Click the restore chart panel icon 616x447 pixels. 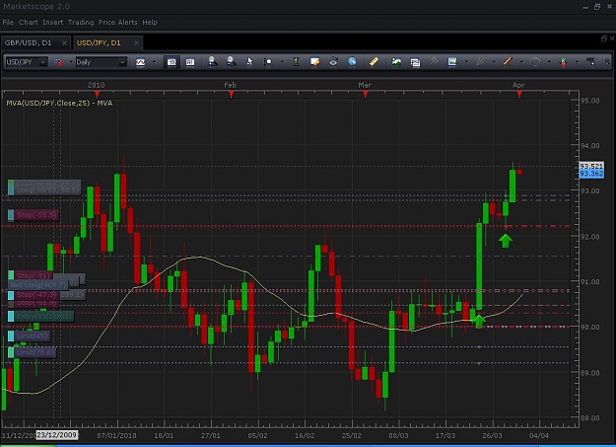coord(604,38)
